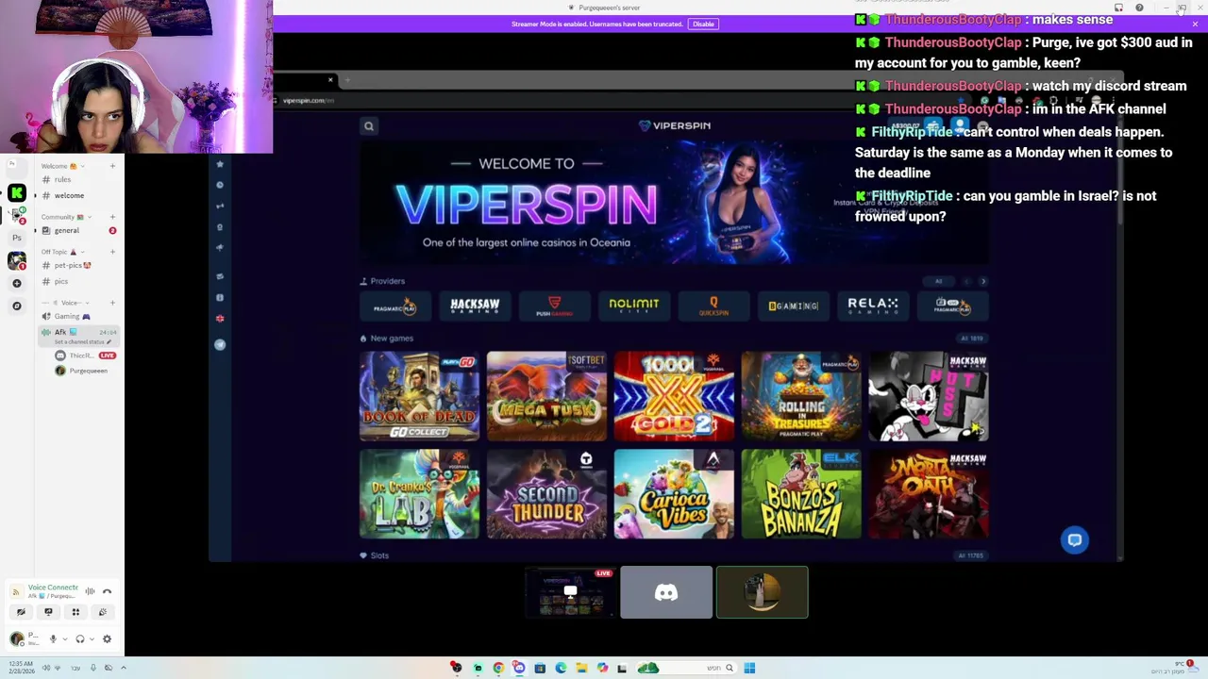Open Windows Start button on taskbar

tap(749, 668)
